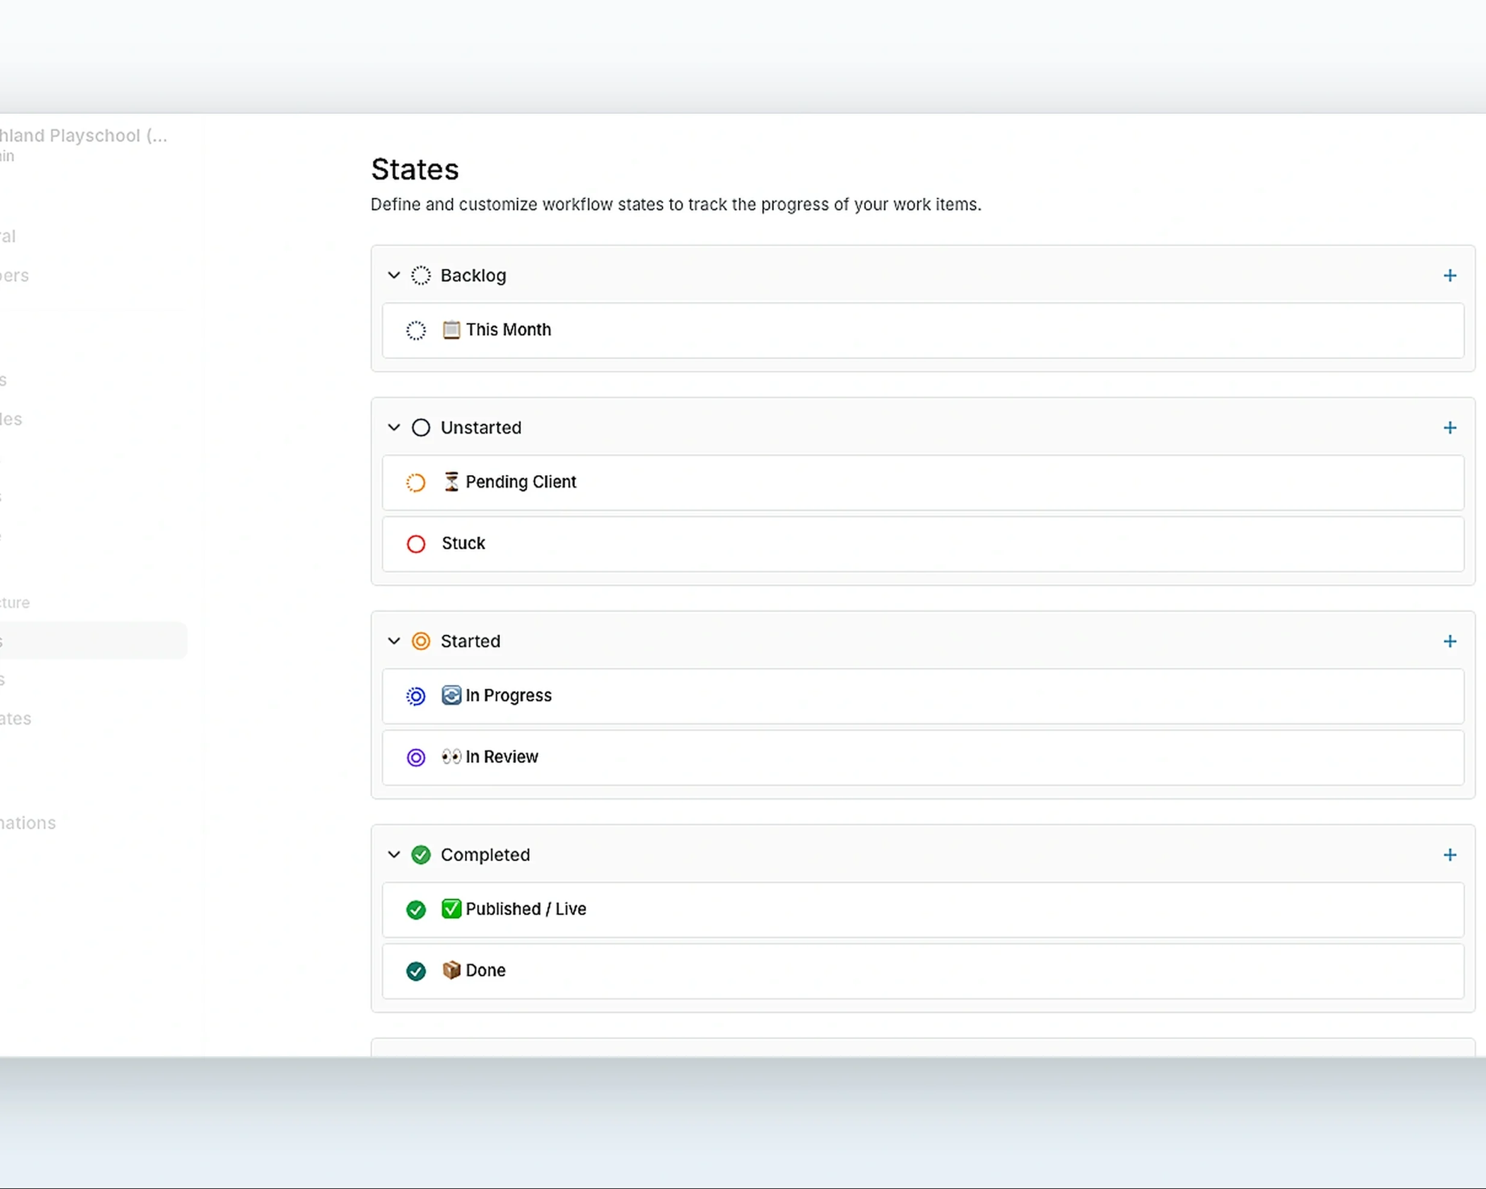Add a new Unstarted state with plus

tap(1449, 428)
